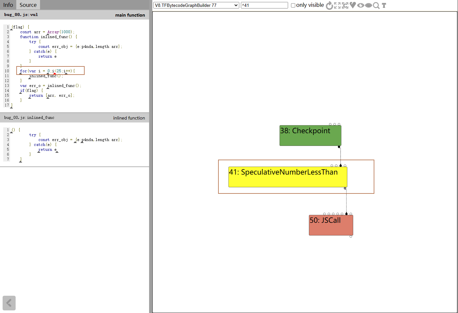Click the show control nodes icon
This screenshot has width=458, height=313.
[x=345, y=5]
